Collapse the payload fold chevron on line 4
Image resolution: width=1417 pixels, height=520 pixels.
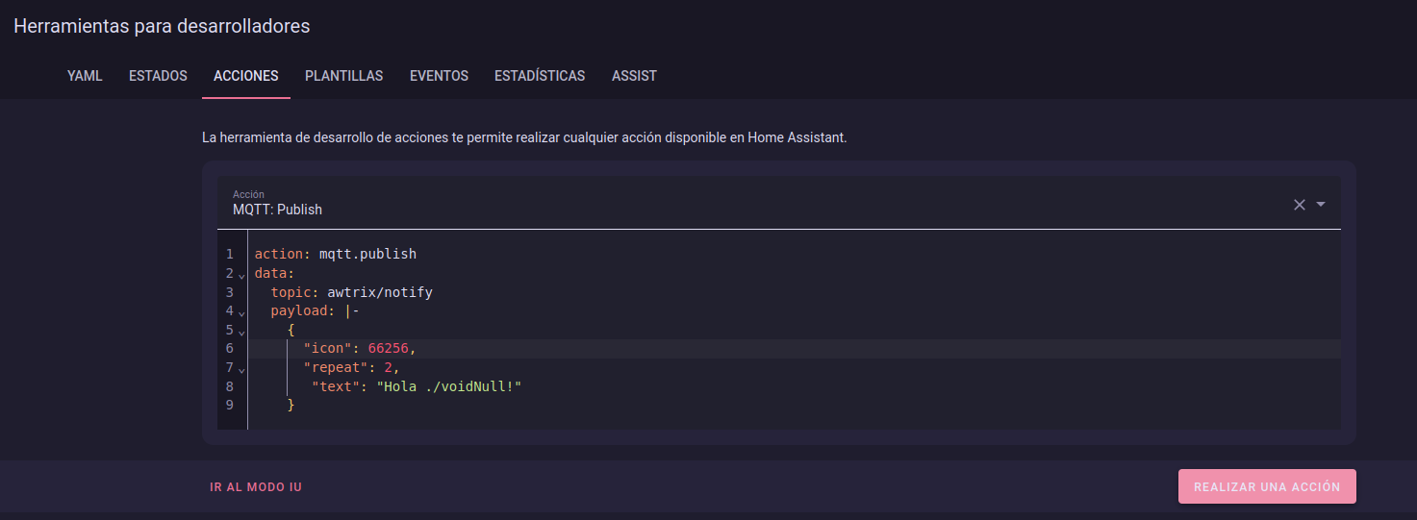(x=241, y=312)
